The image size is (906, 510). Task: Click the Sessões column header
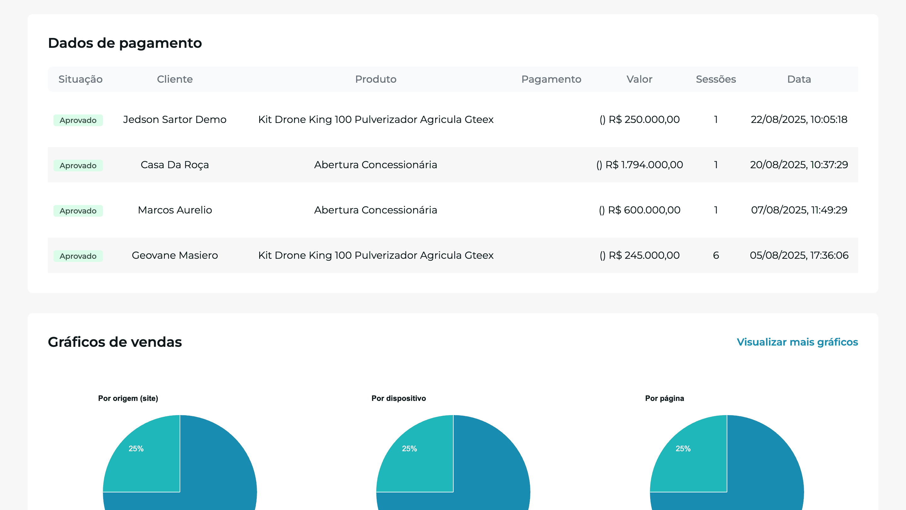pyautogui.click(x=715, y=79)
